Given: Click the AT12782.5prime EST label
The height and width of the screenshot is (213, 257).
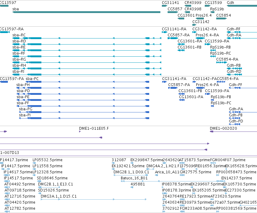Looking at the screenshot, I should [20, 208].
